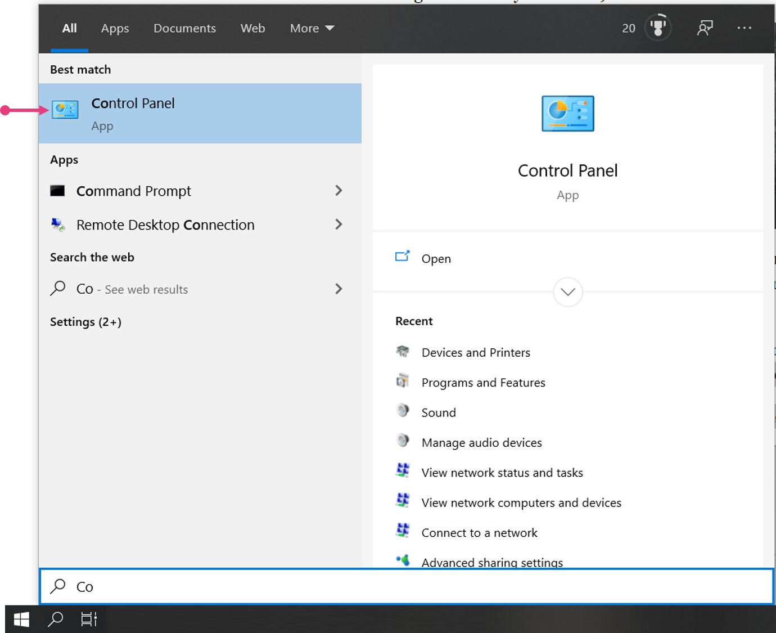Click the Command Prompt icon
The width and height of the screenshot is (776, 633).
click(57, 191)
